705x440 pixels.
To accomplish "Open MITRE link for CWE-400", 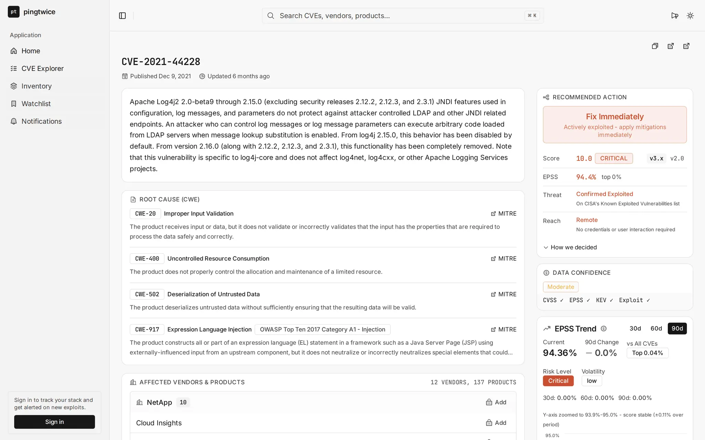I will (504, 258).
